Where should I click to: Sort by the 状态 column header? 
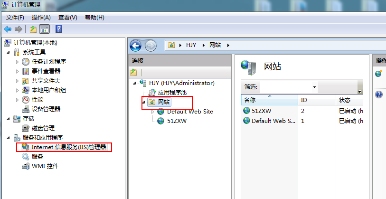349,100
